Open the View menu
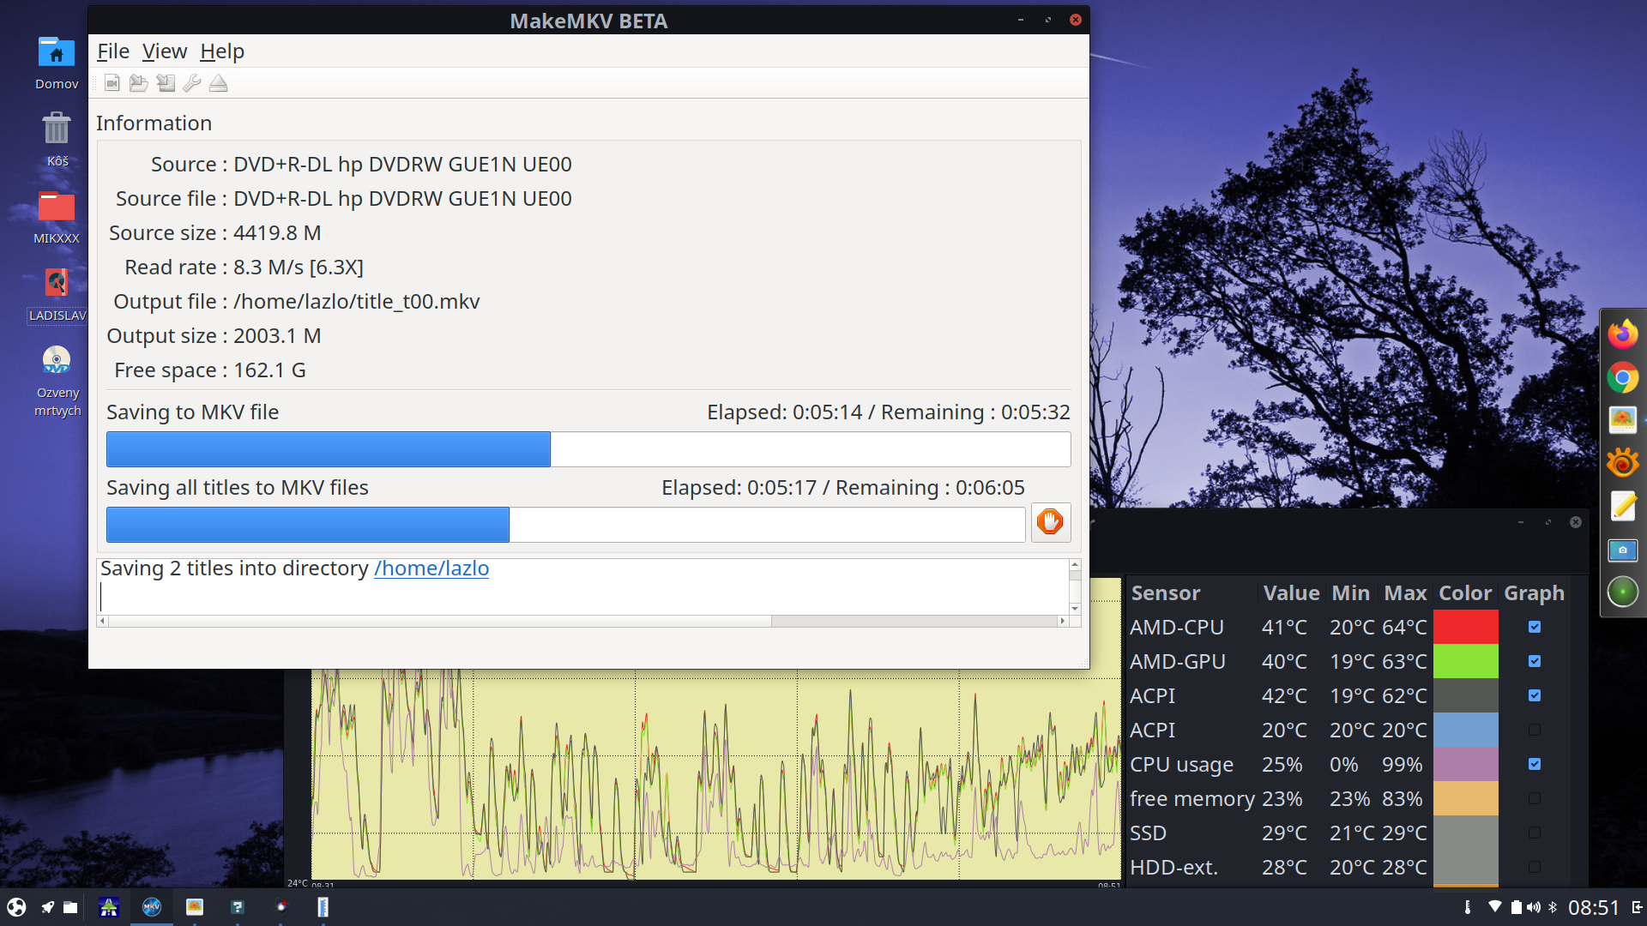The height and width of the screenshot is (926, 1647). (164, 51)
